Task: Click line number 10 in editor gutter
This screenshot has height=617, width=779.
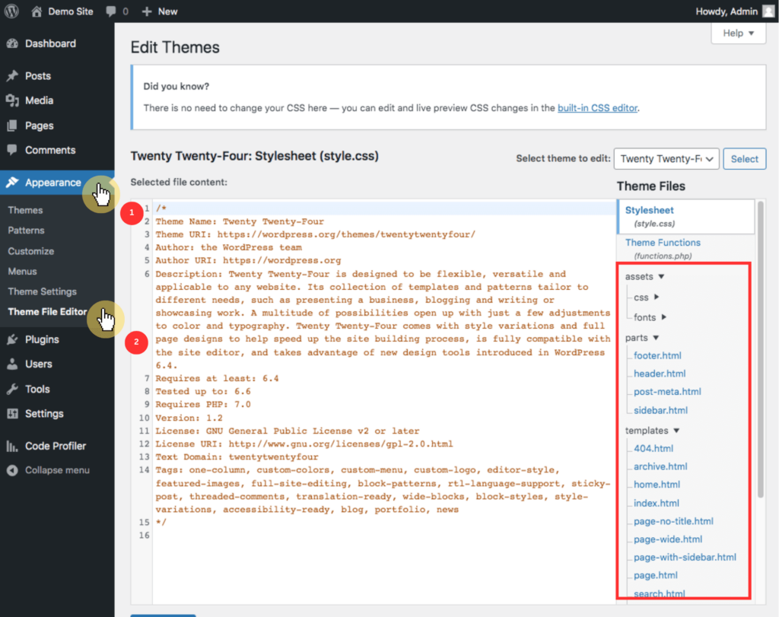Action: 144,418
